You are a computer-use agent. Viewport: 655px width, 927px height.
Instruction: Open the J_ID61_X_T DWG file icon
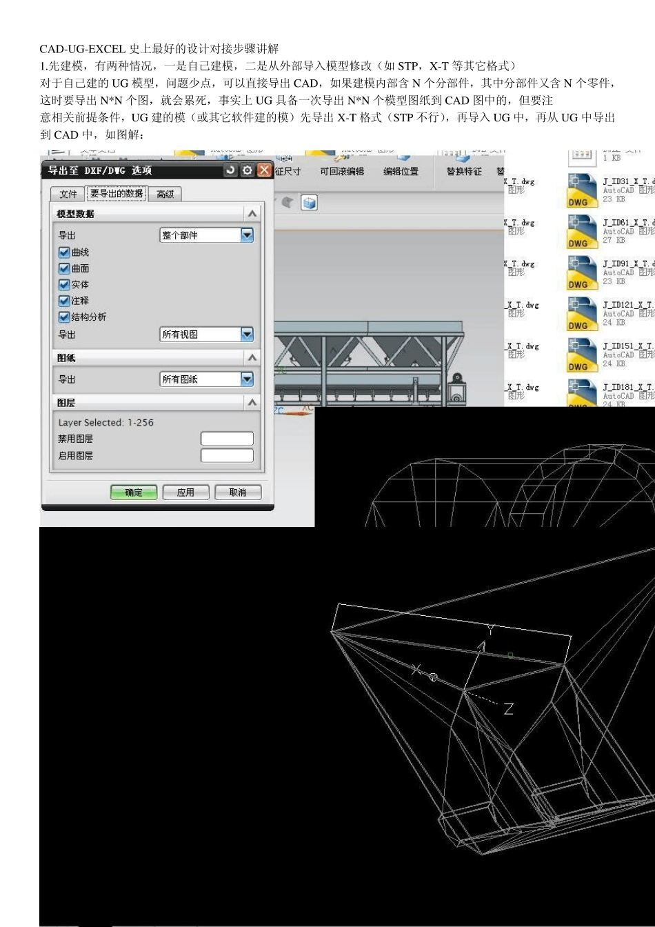tap(582, 232)
